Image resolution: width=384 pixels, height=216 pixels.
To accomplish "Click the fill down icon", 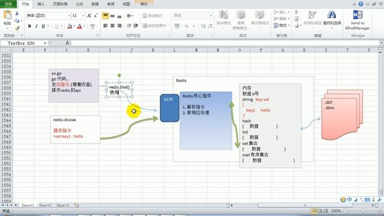I will [x=296, y=19].
